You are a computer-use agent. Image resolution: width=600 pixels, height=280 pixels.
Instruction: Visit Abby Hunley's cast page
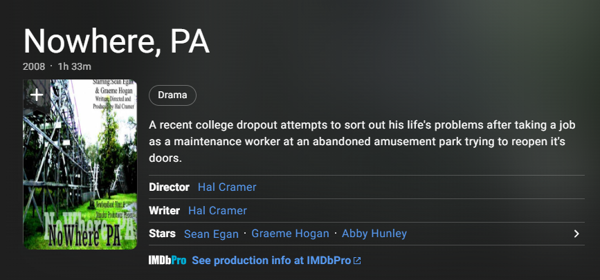(x=374, y=234)
